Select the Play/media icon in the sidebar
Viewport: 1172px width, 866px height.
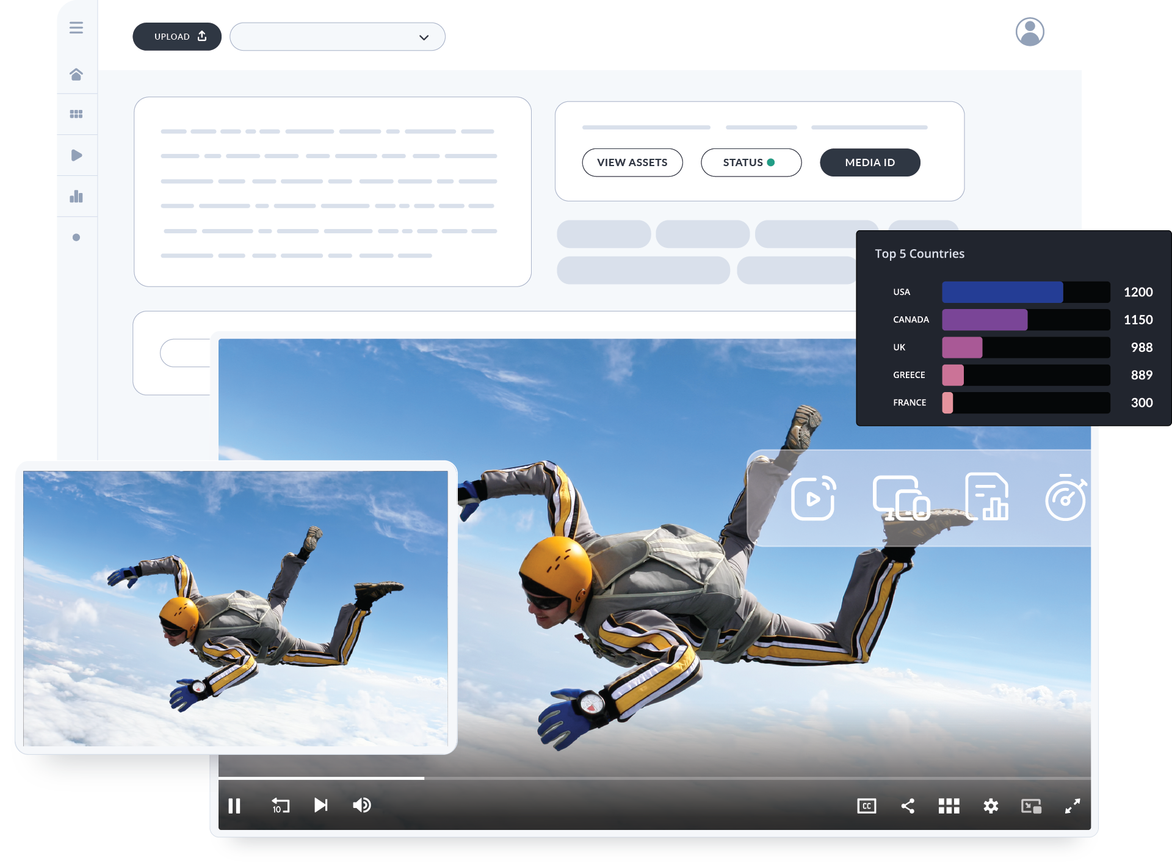pyautogui.click(x=77, y=155)
